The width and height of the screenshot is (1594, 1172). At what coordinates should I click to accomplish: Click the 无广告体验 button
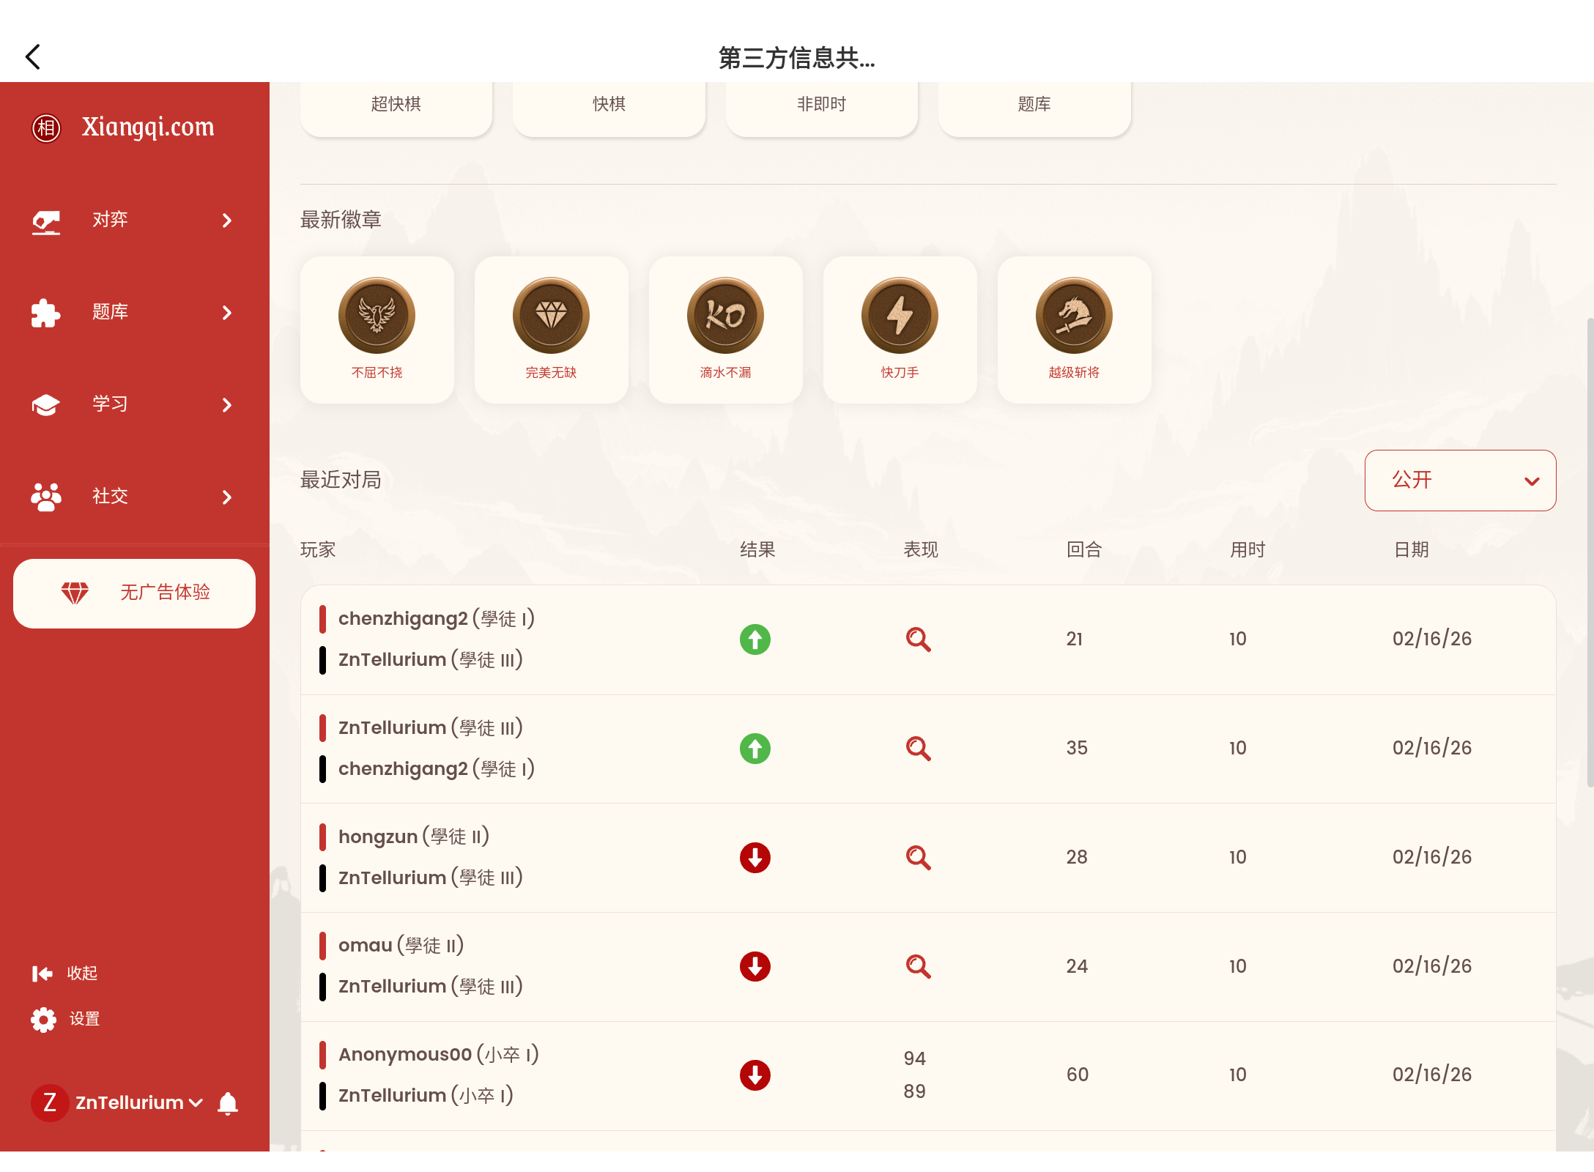(x=134, y=593)
